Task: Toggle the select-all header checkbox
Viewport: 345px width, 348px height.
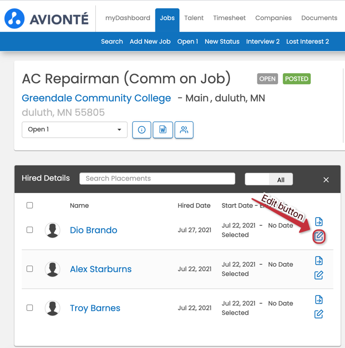Action: [30, 206]
